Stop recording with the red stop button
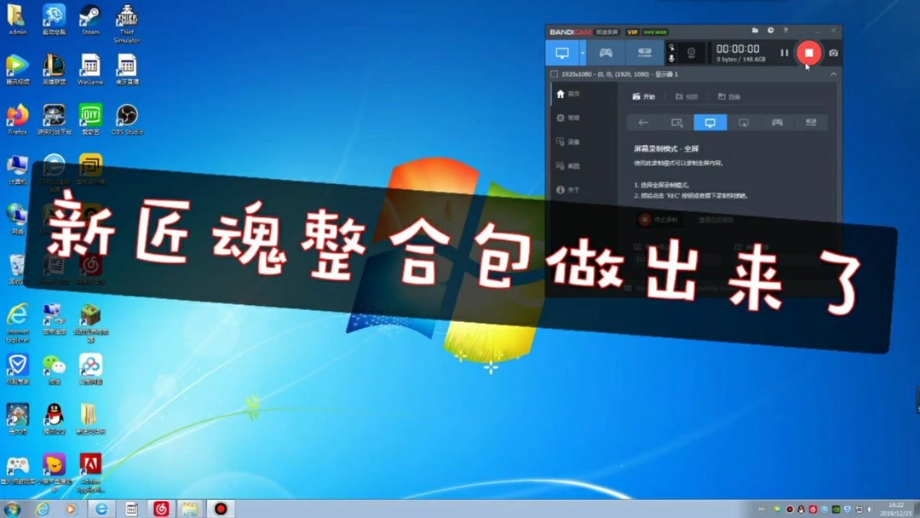The height and width of the screenshot is (518, 920). (x=808, y=53)
